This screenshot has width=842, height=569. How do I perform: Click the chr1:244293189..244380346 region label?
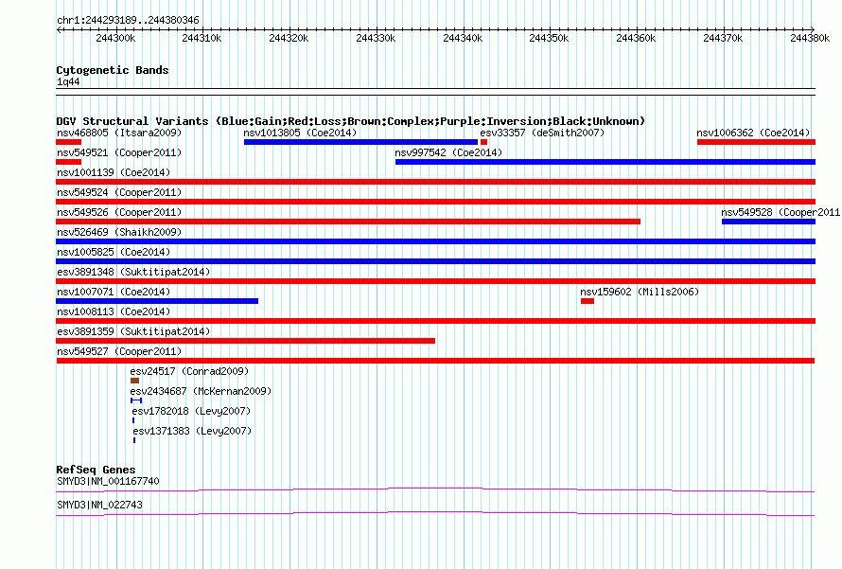click(x=128, y=20)
